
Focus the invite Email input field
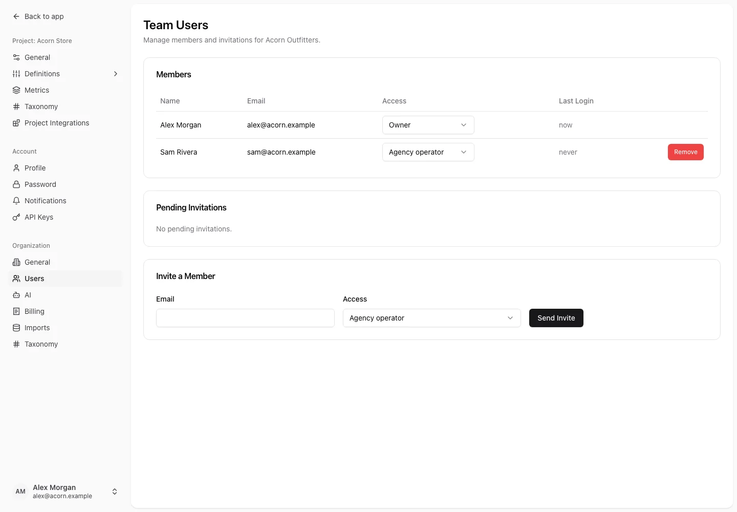[245, 318]
